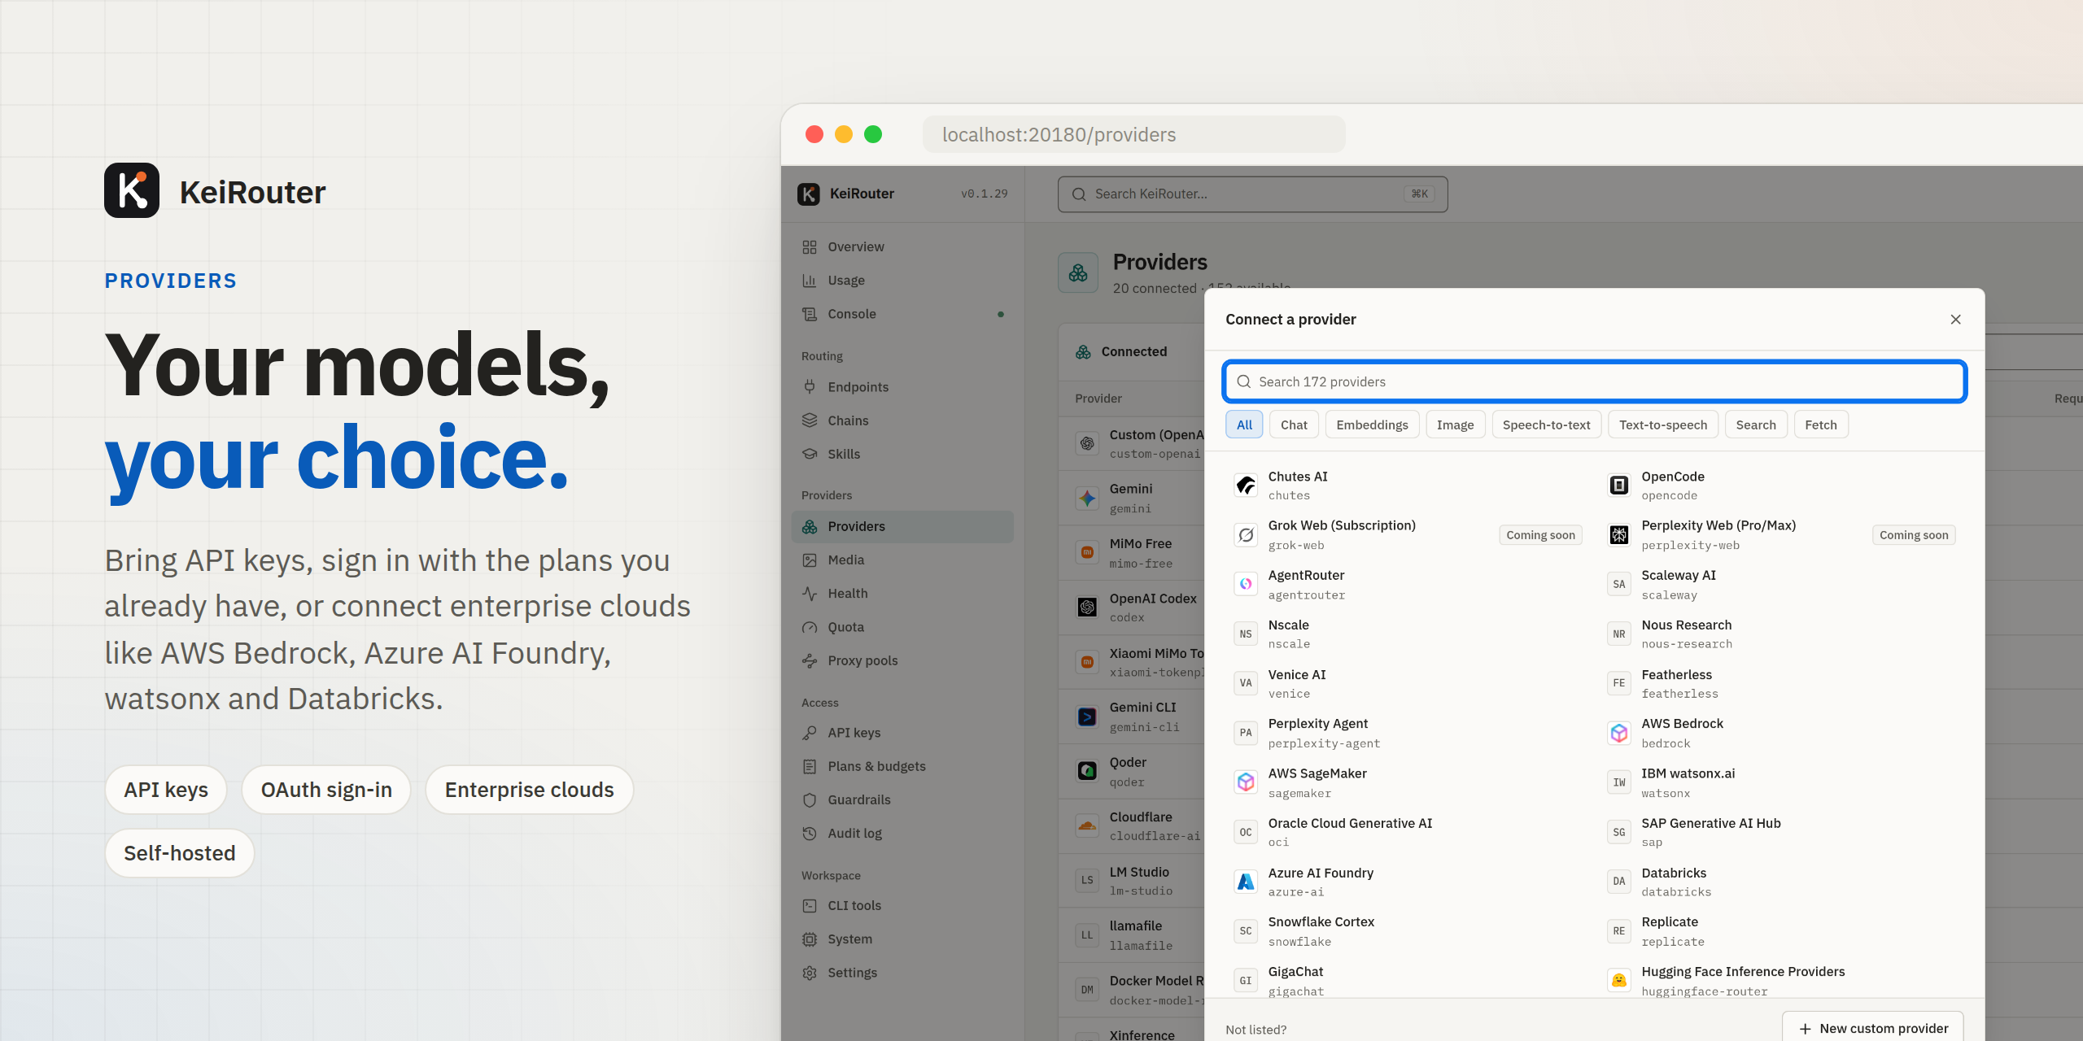
Task: Choose the IBM watsonx.ai provider
Action: [x=1781, y=782]
